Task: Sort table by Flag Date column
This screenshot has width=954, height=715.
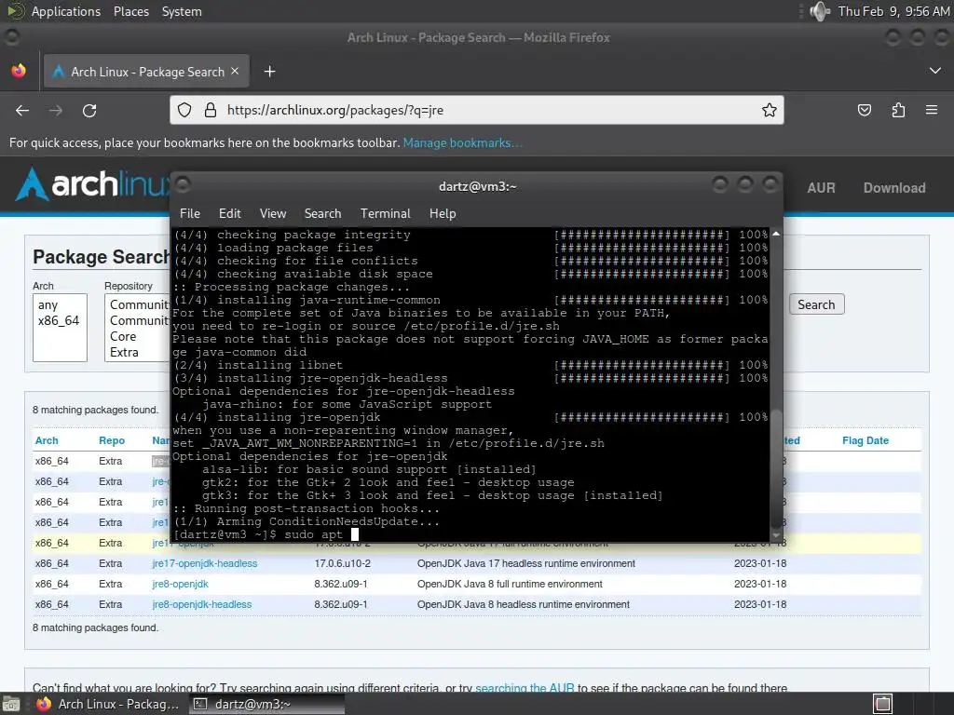Action: tap(865, 440)
